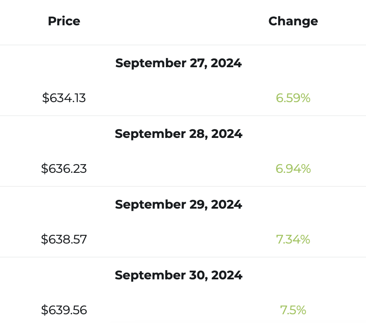Click the 6.94% change value

coord(293,168)
